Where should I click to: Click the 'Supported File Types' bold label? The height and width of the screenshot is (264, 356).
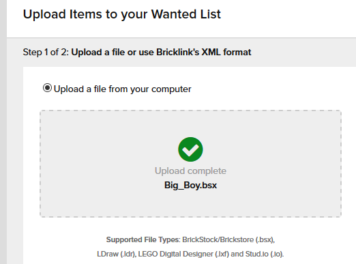pos(143,239)
